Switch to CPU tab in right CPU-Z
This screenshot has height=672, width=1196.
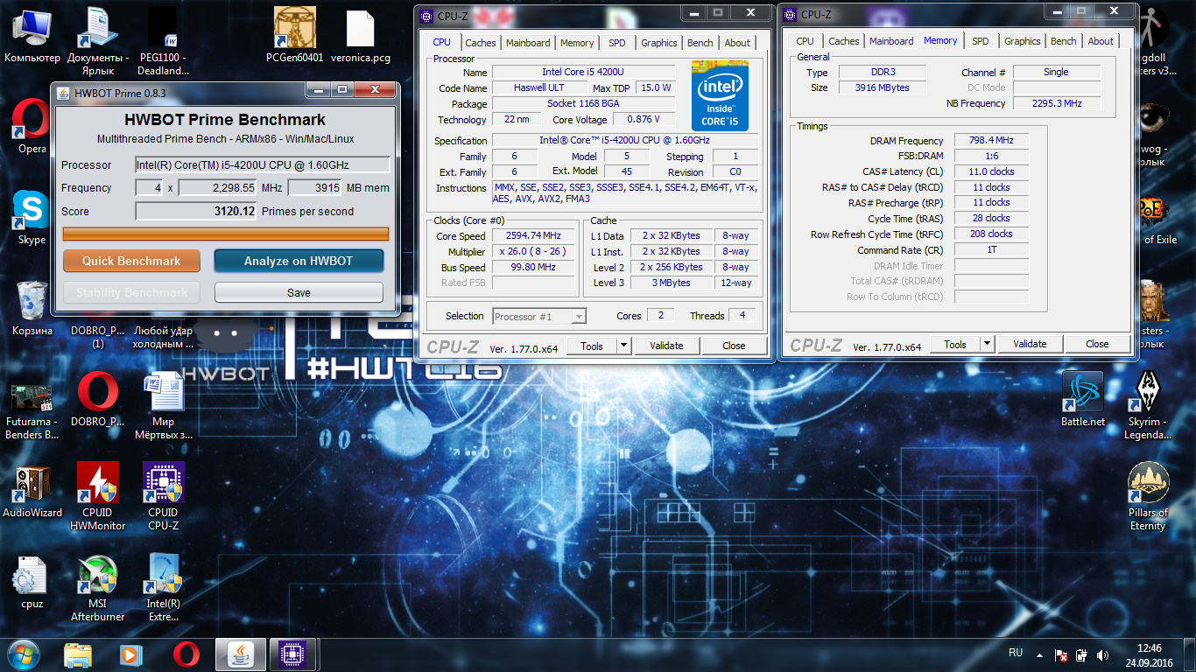(805, 41)
